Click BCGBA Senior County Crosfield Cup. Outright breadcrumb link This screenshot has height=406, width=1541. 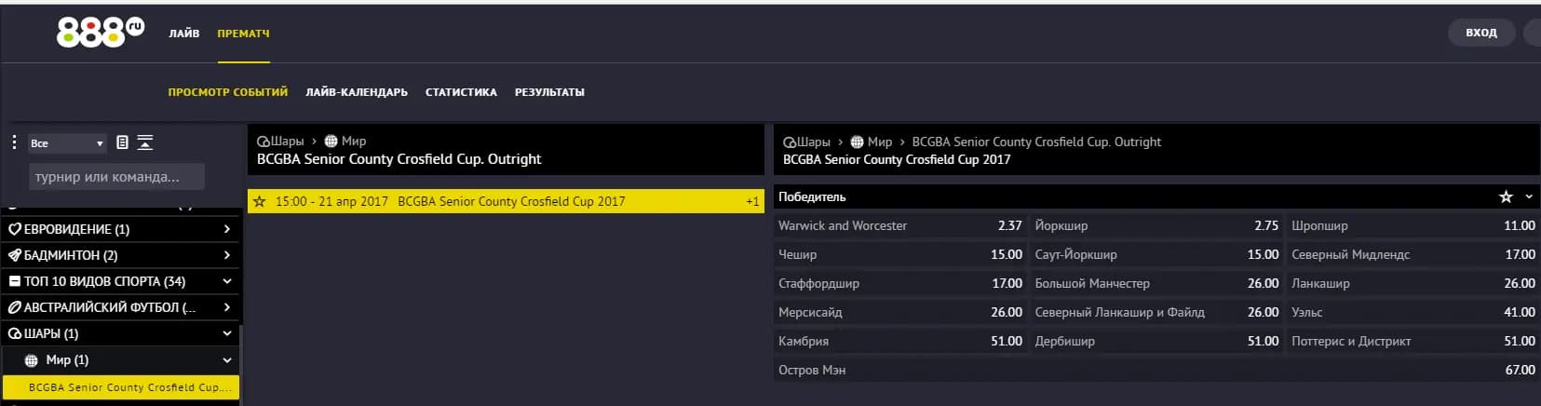pos(1036,142)
